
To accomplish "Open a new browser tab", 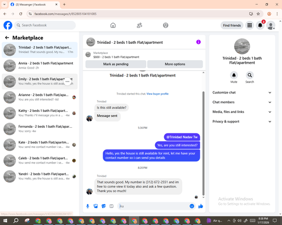I will tap(64, 4).
